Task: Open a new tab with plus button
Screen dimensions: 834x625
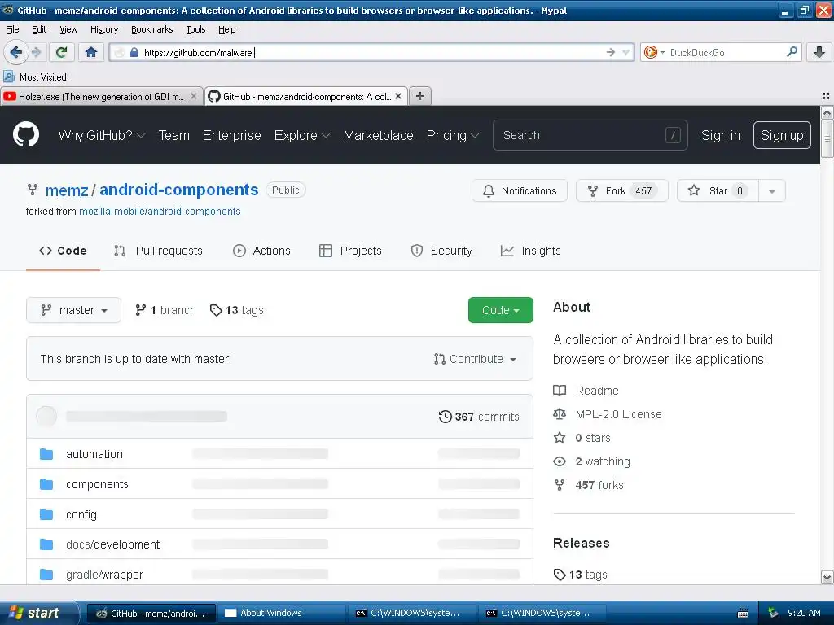Action: (420, 96)
